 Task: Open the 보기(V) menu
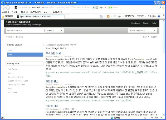[24, 12]
